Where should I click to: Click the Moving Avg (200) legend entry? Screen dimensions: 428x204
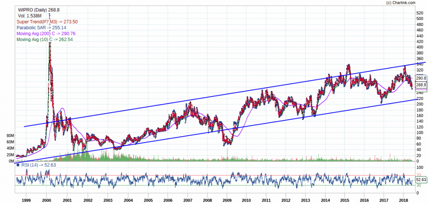coord(46,33)
